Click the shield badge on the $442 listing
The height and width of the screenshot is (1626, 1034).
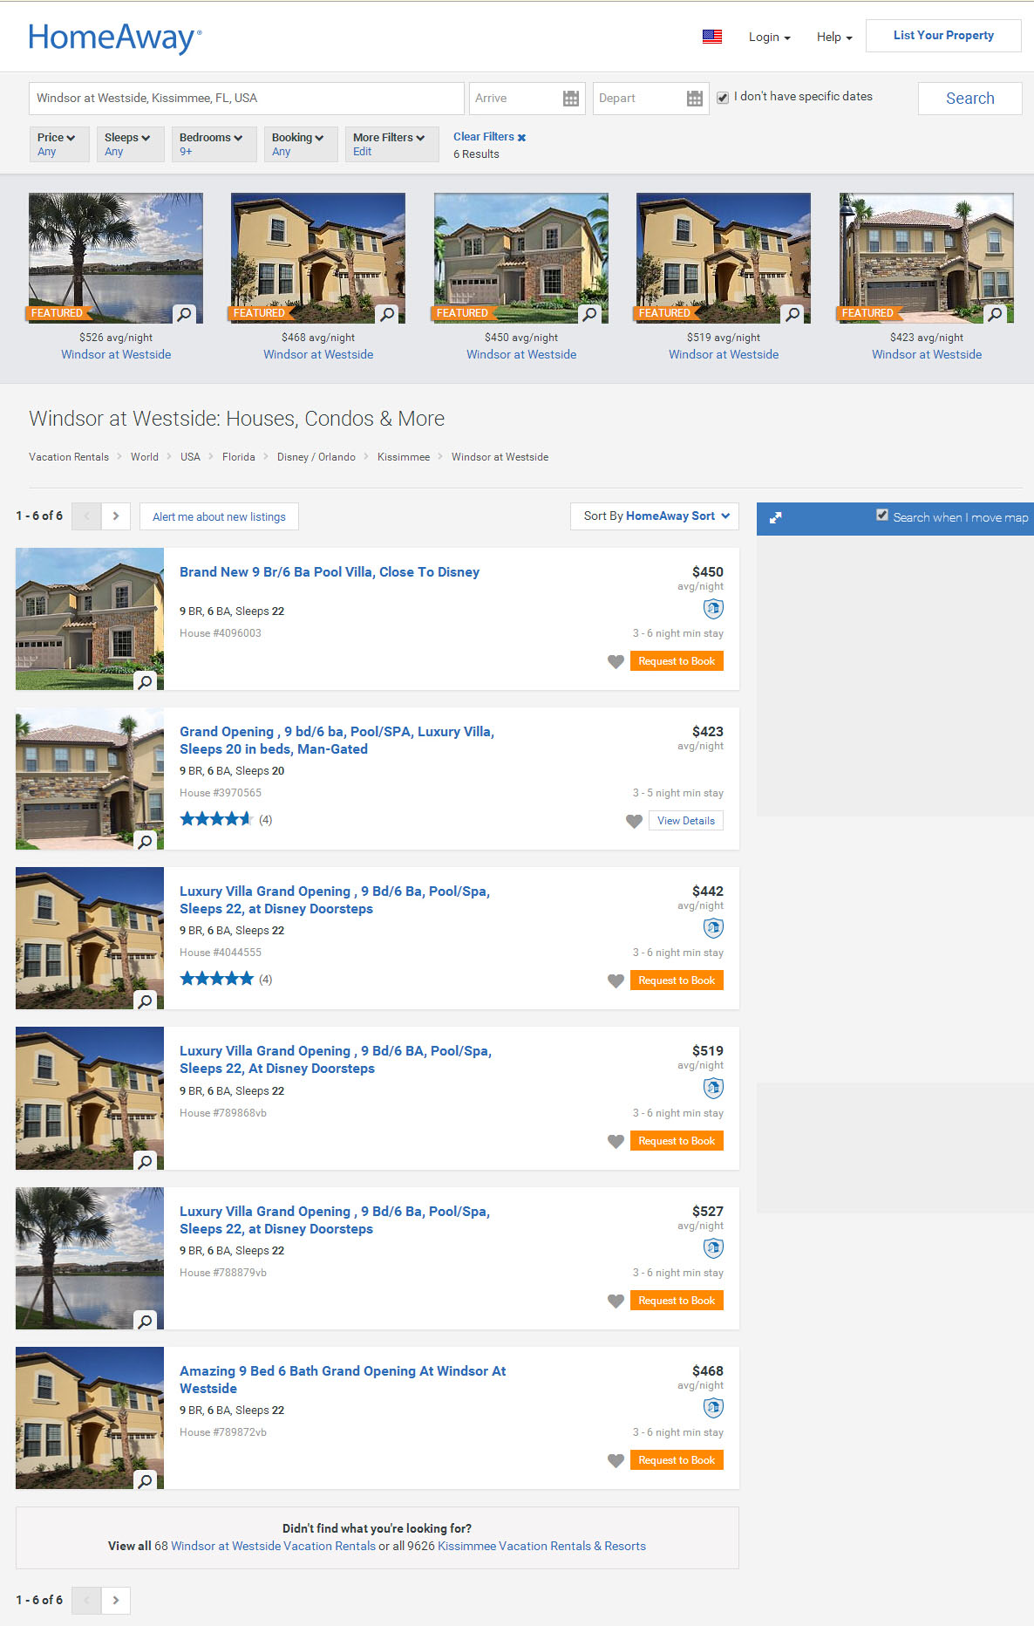[x=713, y=928]
